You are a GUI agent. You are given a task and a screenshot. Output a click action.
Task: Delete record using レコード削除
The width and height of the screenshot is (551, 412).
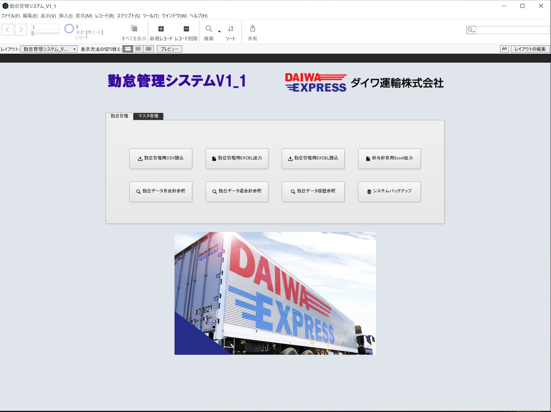[186, 33]
